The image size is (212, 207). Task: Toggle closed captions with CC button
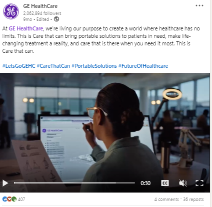click(165, 183)
